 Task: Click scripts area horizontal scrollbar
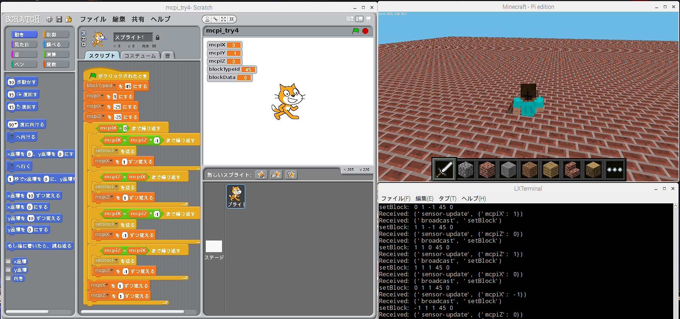(133, 312)
